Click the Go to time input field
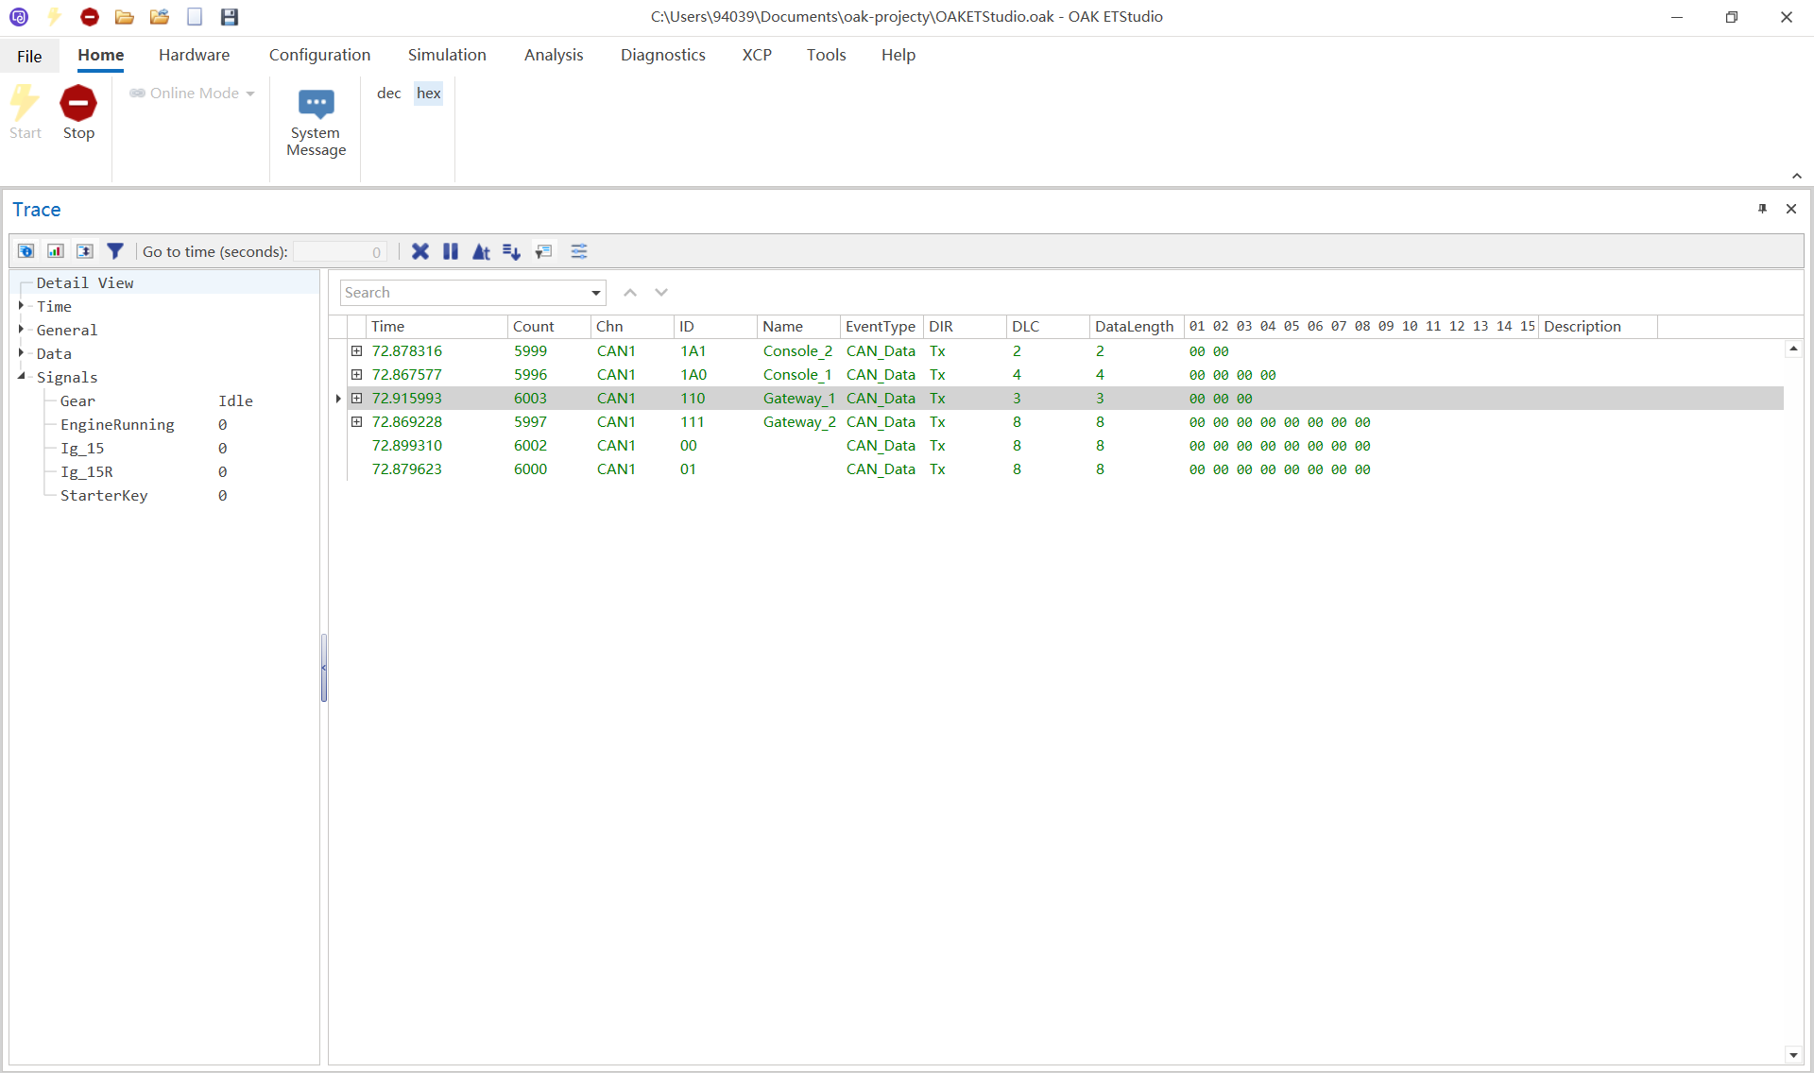Viewport: 1814px width, 1073px height. point(339,251)
